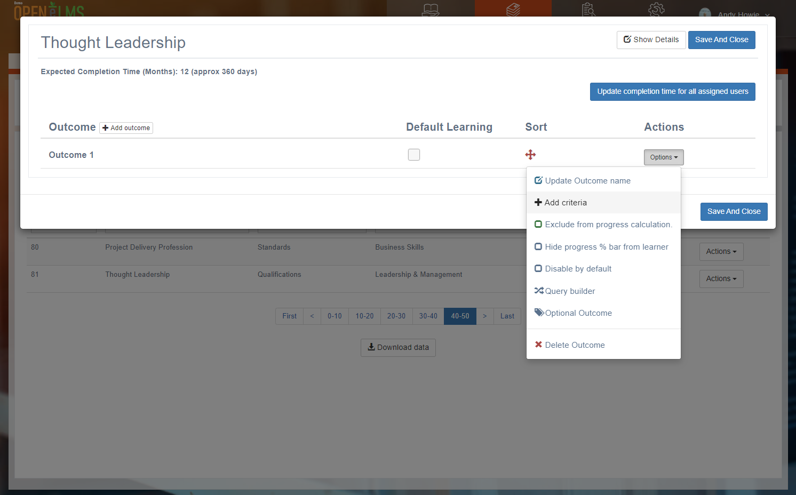Toggle Exclude from progress calculation option
Screen dimensions: 796x495
point(603,225)
